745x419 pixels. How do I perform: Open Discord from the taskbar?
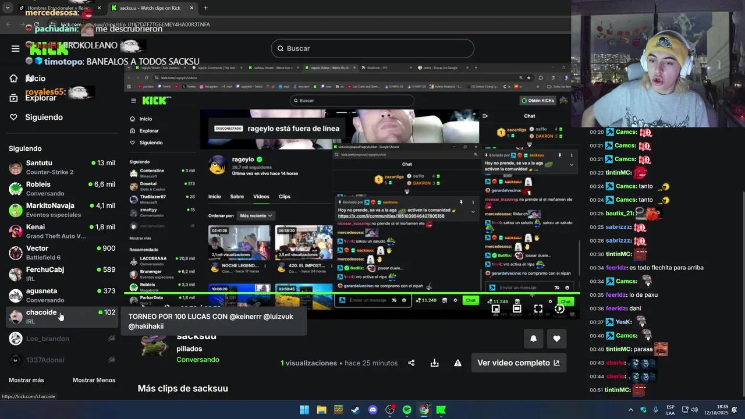tap(372, 410)
